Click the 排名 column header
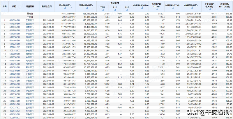The image size is (233, 119). (5, 6)
